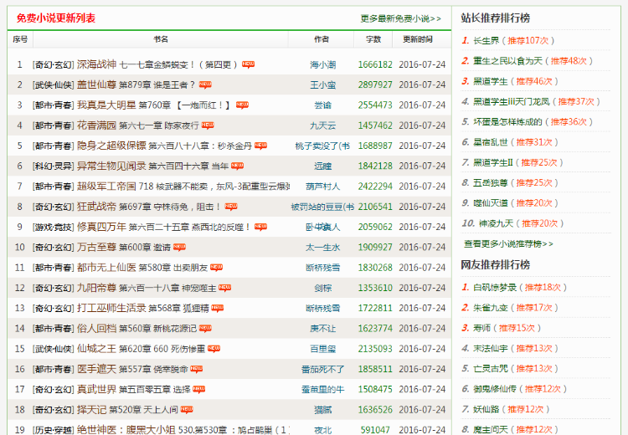Open novel 修真四万年
This screenshot has height=435, width=628.
click(x=101, y=227)
